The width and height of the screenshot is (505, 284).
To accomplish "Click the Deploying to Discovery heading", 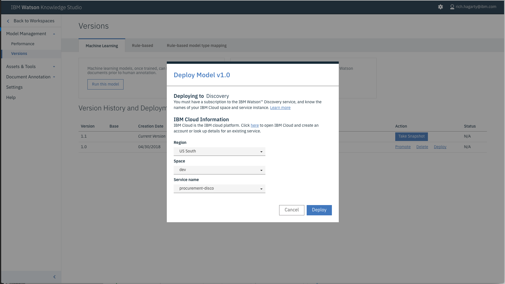I will click(x=201, y=96).
